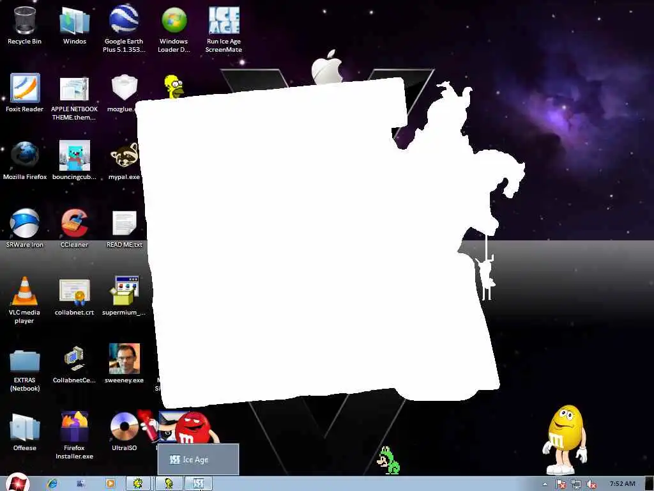Select the CollabnetCe... desktop icon
Screen dimensions: 654x491
click(74, 364)
